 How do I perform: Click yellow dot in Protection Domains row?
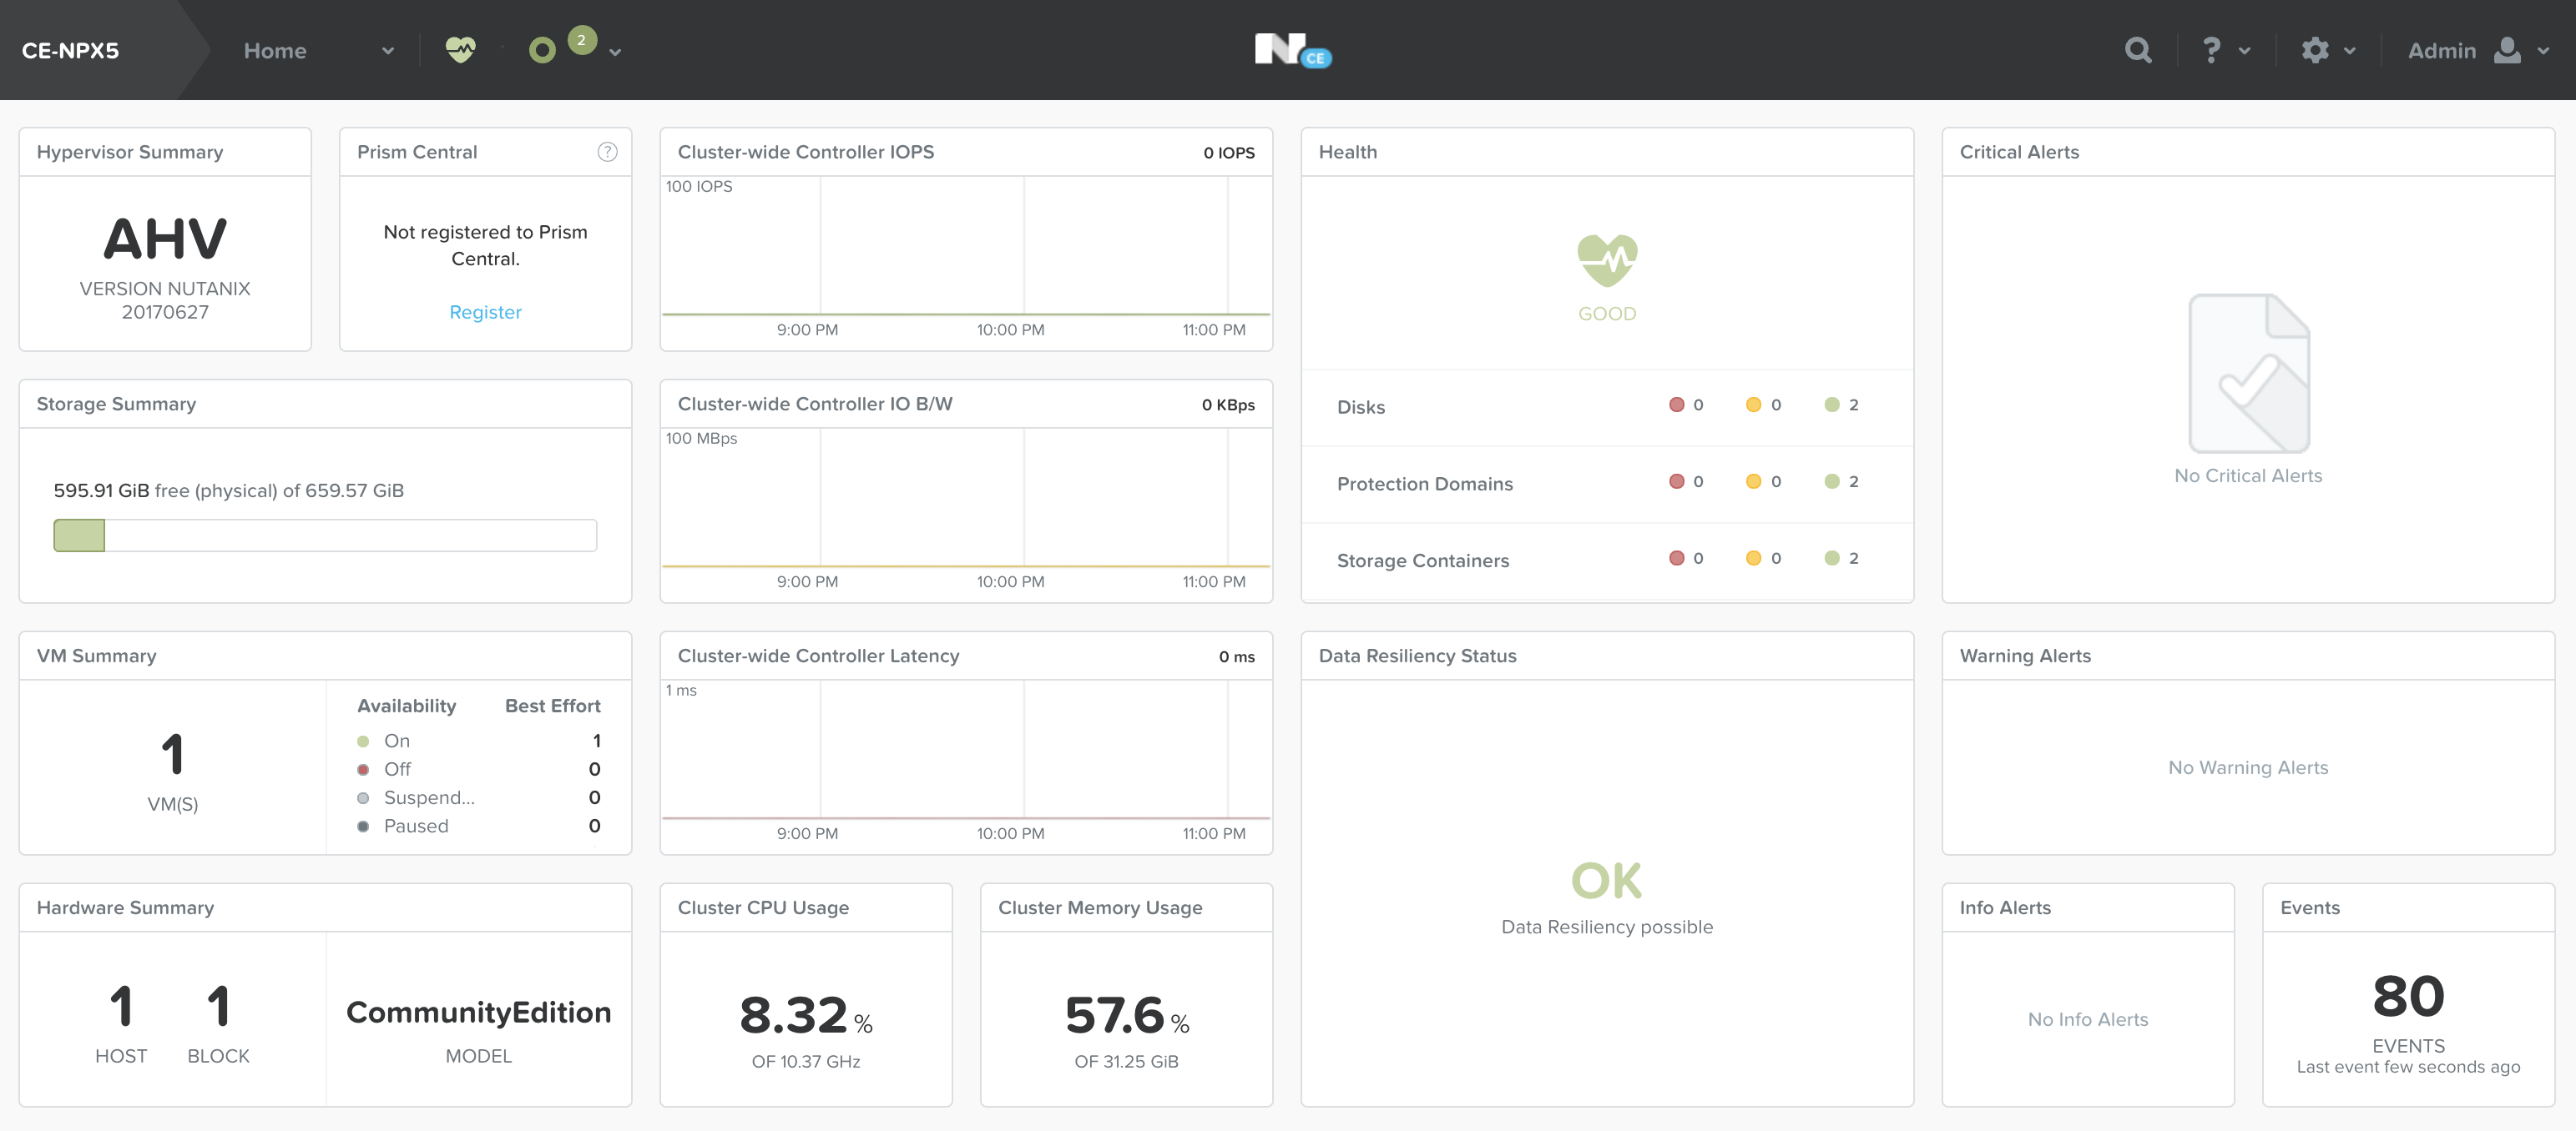pyautogui.click(x=1753, y=481)
